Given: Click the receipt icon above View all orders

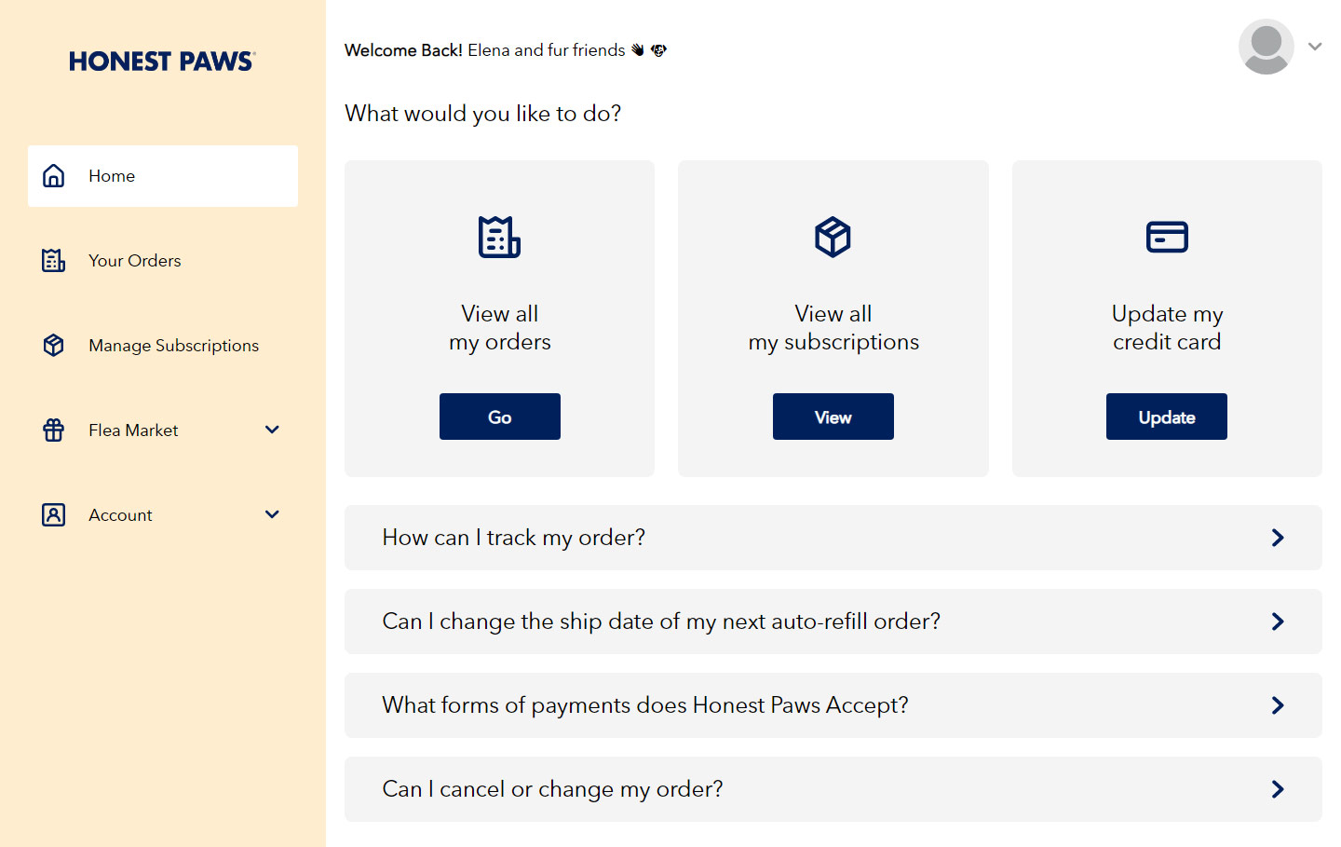Looking at the screenshot, I should (499, 237).
